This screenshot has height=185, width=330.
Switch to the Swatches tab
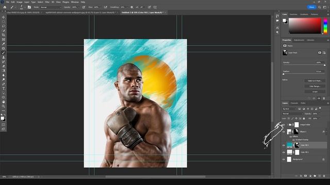tap(293, 14)
